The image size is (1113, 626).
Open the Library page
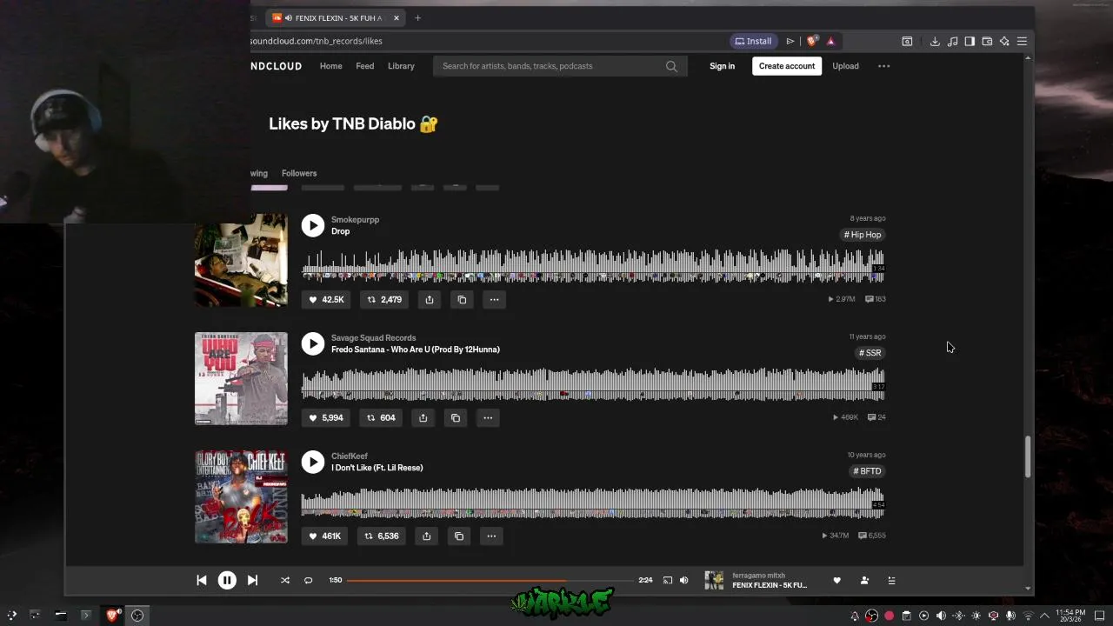click(401, 66)
